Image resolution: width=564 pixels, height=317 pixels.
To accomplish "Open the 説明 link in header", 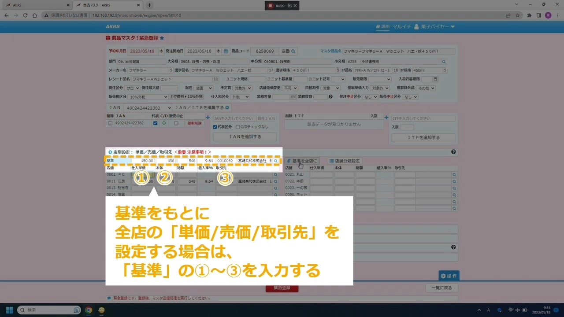I will [382, 27].
